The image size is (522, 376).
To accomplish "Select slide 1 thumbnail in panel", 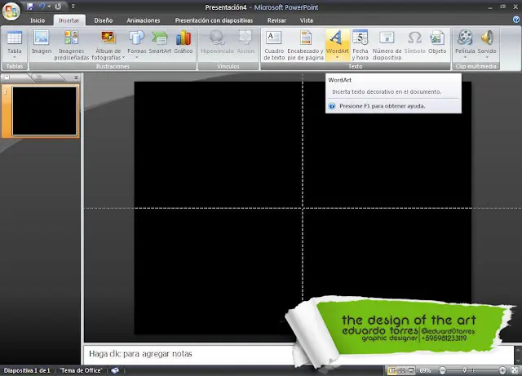I will pyautogui.click(x=45, y=110).
